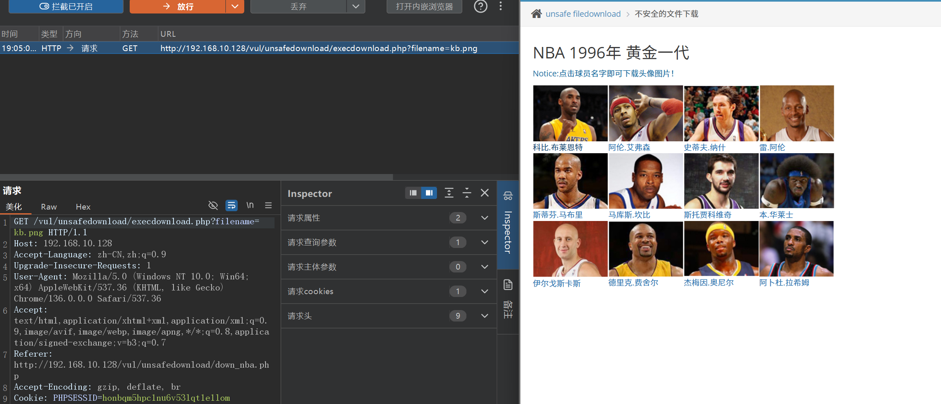Expand the 请求头 headers section
941x404 pixels.
point(484,316)
